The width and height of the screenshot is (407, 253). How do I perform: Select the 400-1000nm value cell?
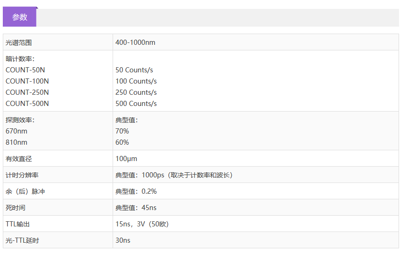point(135,42)
